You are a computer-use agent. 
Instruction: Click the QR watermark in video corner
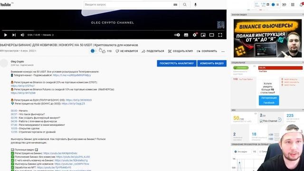tap(220, 25)
